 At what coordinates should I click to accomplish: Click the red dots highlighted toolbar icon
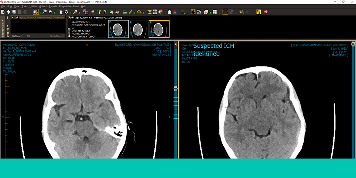pyautogui.click(x=225, y=12)
